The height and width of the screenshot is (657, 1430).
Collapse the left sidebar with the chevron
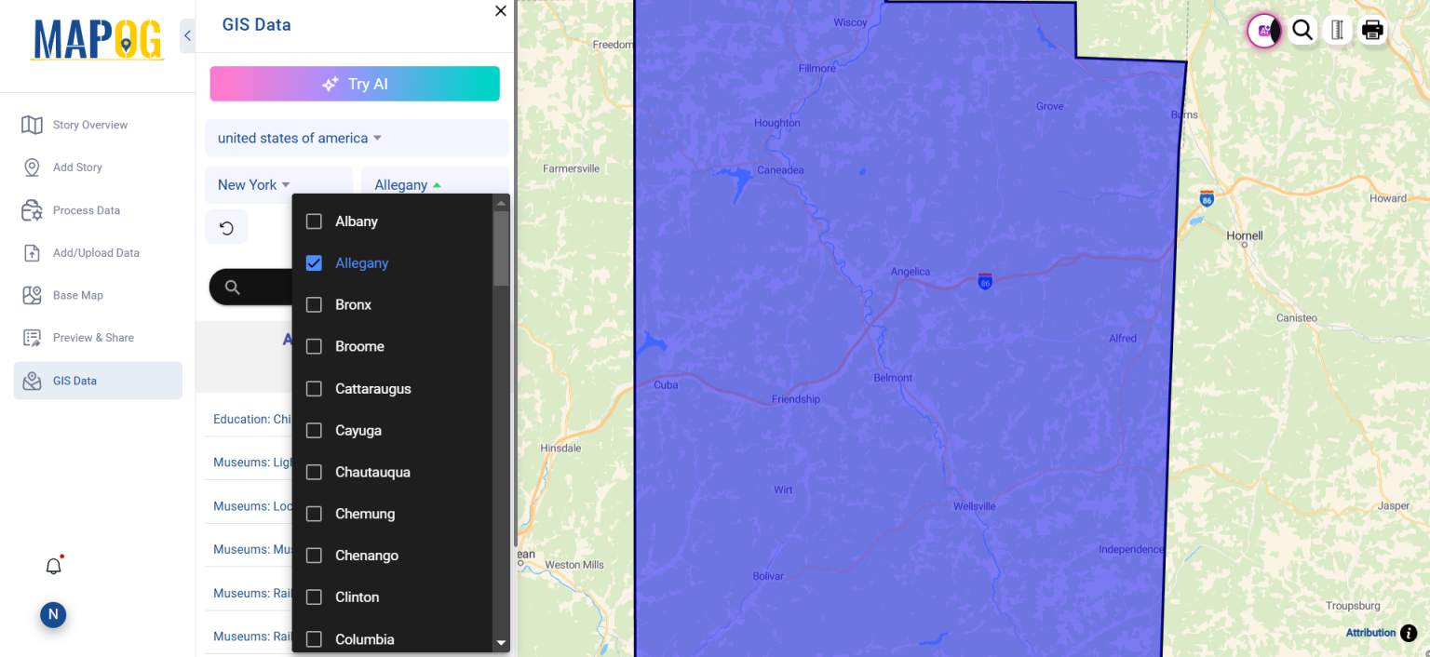tap(187, 35)
